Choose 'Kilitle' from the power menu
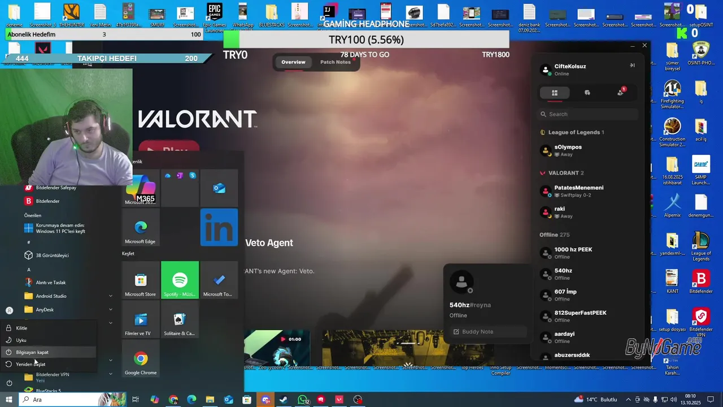The image size is (723, 407). click(49, 328)
